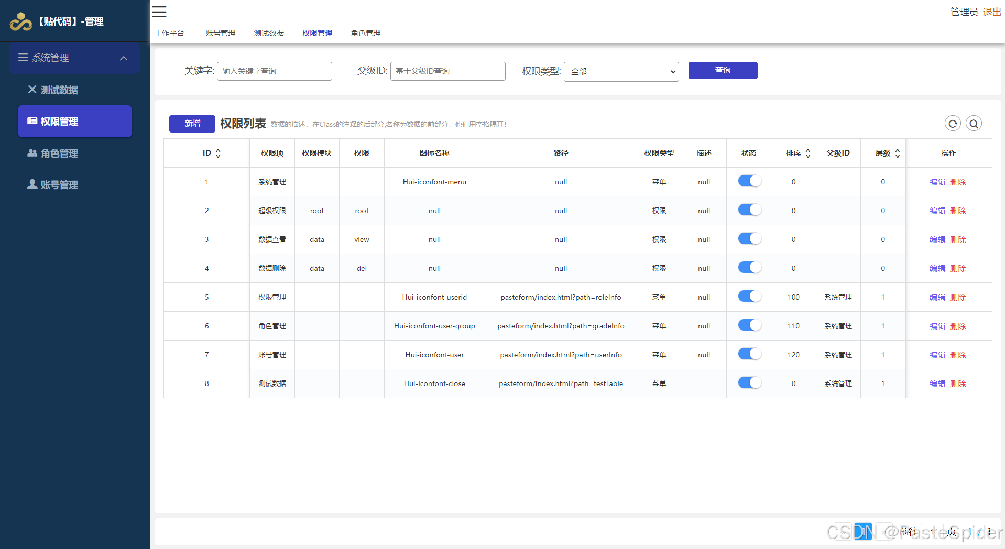Screen dimensions: 1005x549
Task: Toggle status switch for row 4 数据删除
Action: [x=749, y=268]
